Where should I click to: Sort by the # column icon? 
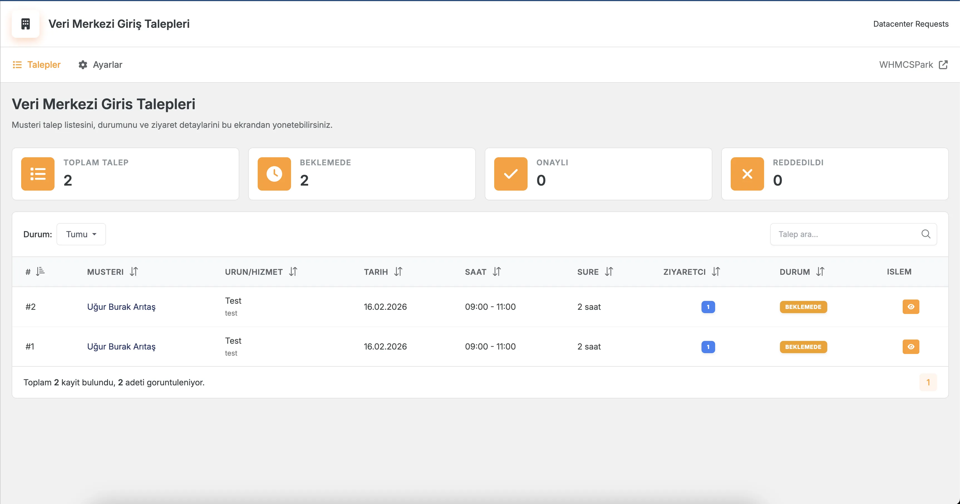tap(40, 272)
